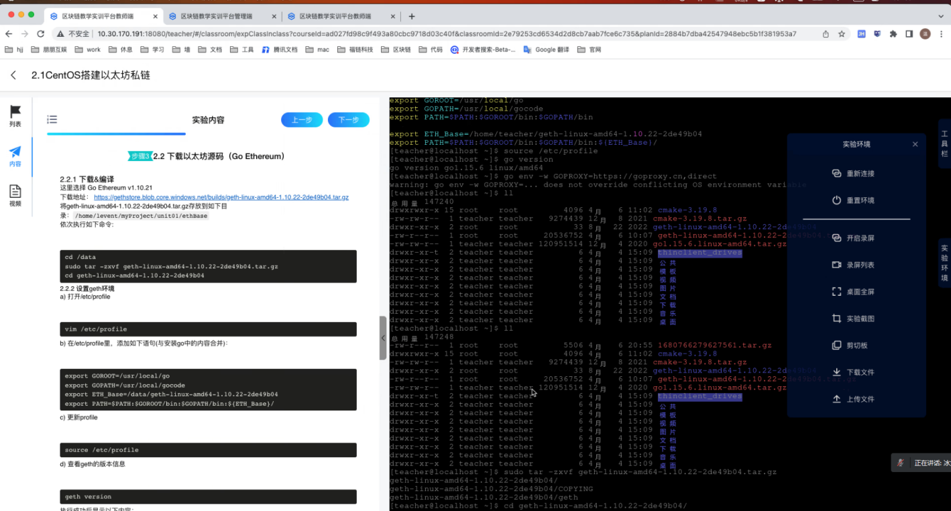Select the 内容 paper plane icon
This screenshot has height=511, width=951.
15,155
